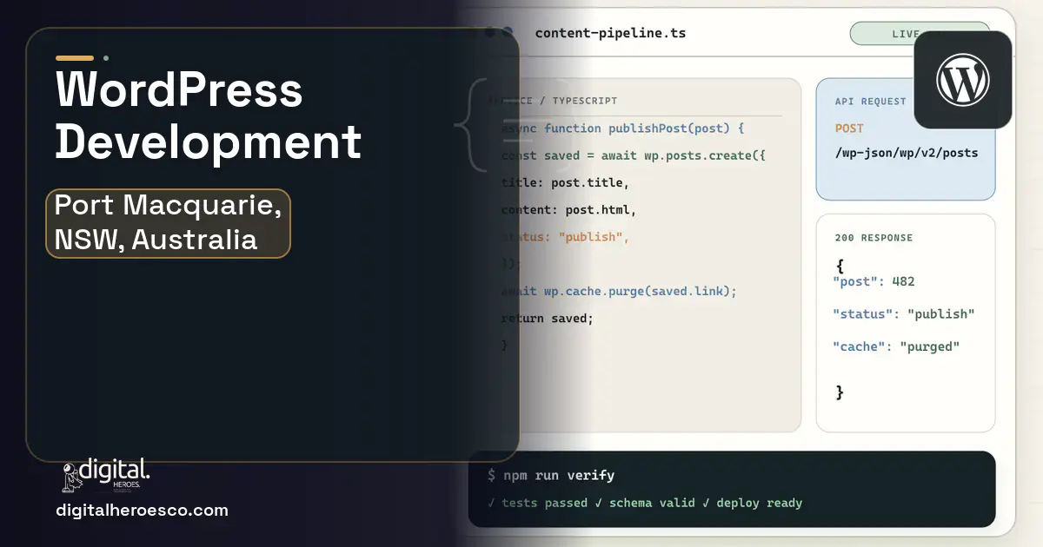Select the content-pipeline.ts file name
Image resolution: width=1043 pixels, height=547 pixels.
[610, 33]
